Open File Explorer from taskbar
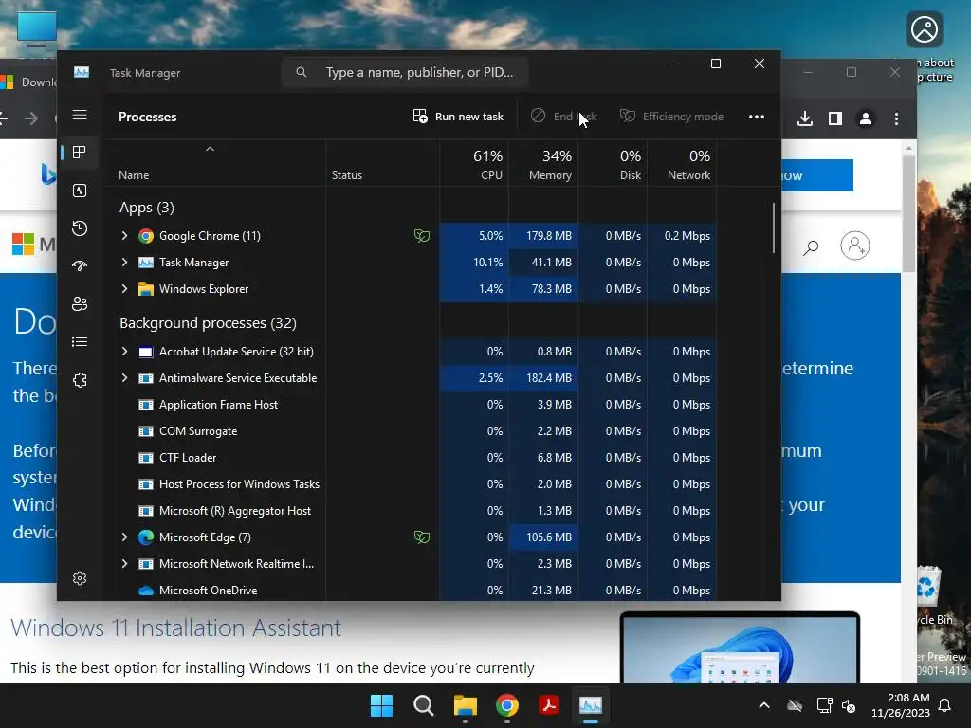The image size is (971, 728). pyautogui.click(x=465, y=705)
